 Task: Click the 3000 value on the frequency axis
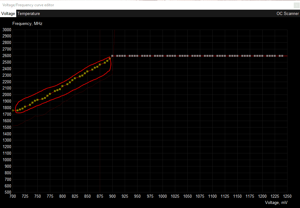pyautogui.click(x=7, y=30)
